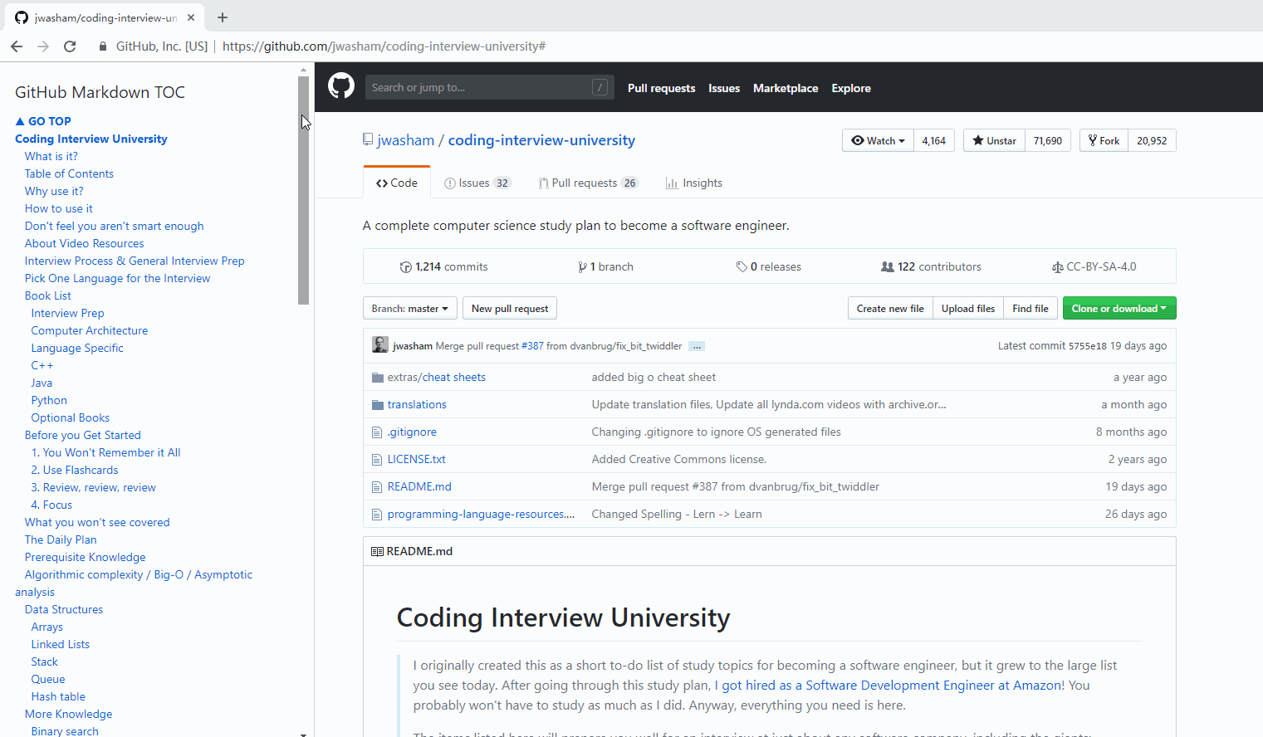Jump to Linked Lists in TOC
1263x737 pixels.
tap(61, 644)
